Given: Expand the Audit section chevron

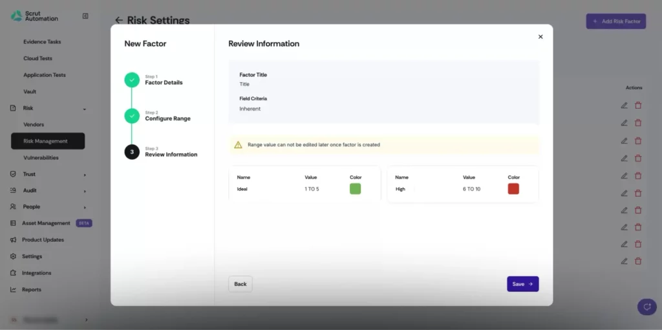Looking at the screenshot, I should pos(85,191).
